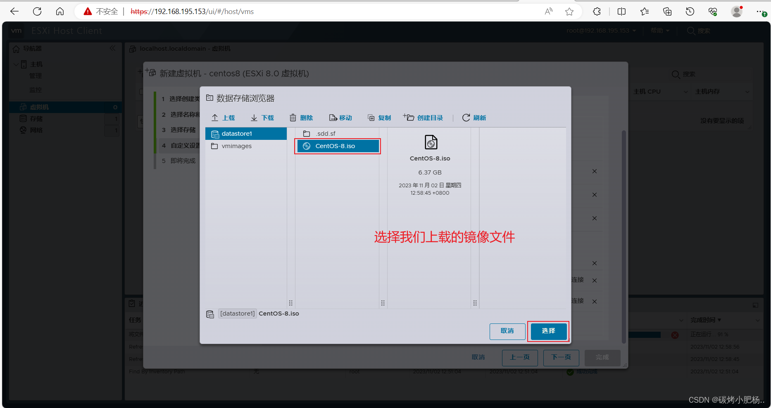Open the 帮助 help dropdown
This screenshot has height=408, width=771.
pyautogui.click(x=660, y=31)
